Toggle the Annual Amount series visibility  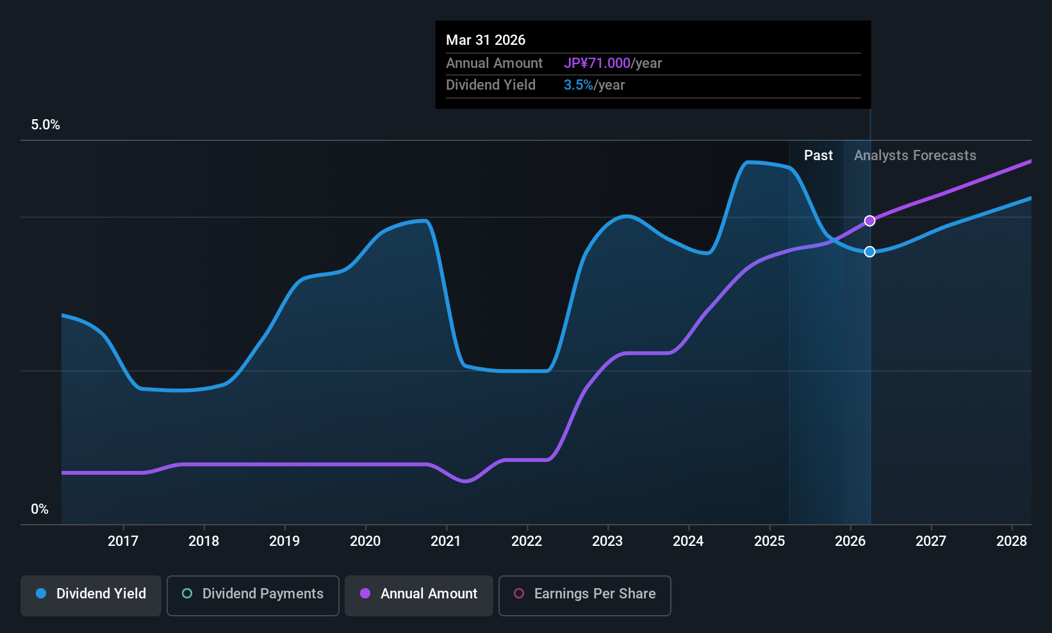pos(418,594)
